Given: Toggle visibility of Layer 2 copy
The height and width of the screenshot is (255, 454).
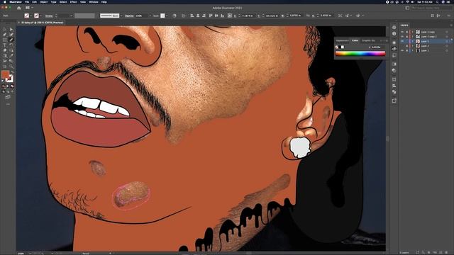Looking at the screenshot, I should pyautogui.click(x=402, y=32).
